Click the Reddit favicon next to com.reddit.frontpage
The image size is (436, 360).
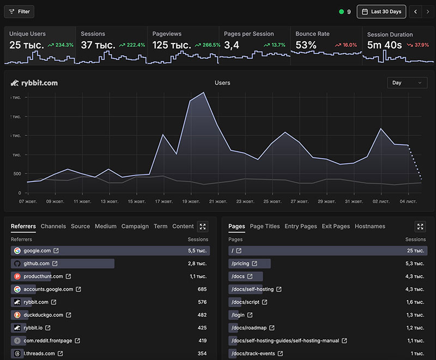(x=16, y=340)
